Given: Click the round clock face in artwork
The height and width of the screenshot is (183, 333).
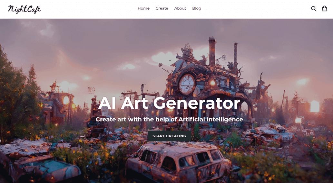Looking at the screenshot, I should 187,84.
